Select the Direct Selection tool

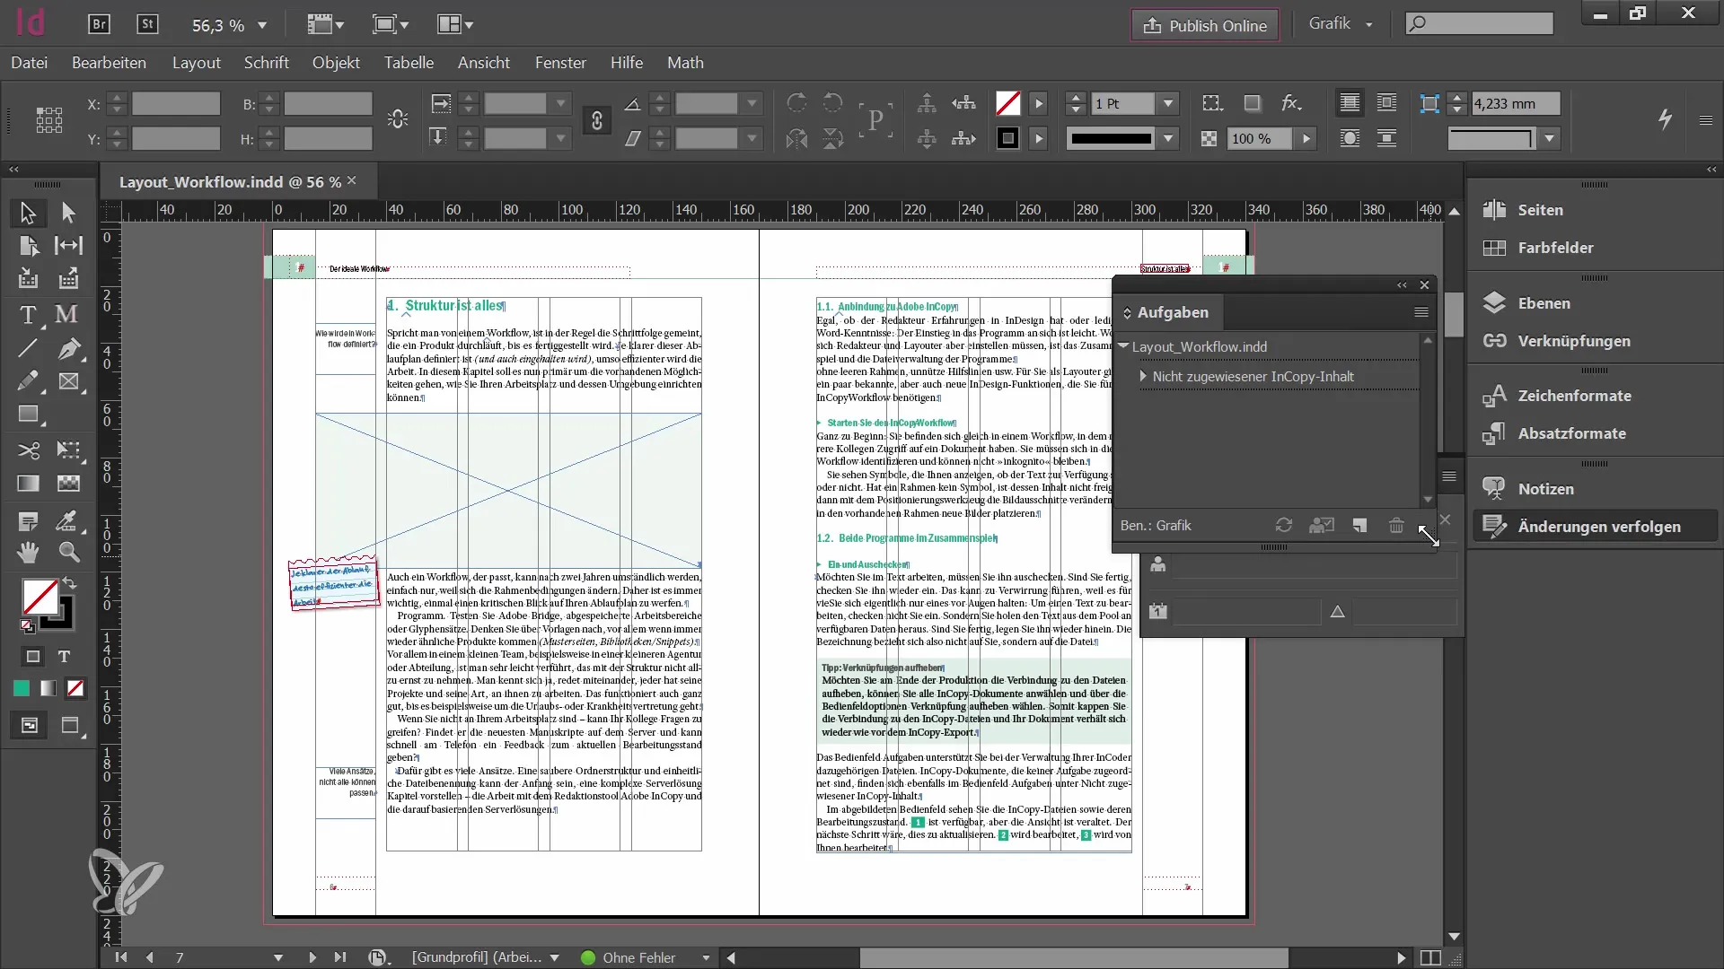coord(68,213)
